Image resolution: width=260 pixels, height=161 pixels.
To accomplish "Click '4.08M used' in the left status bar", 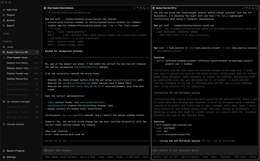I will [x=133, y=157].
